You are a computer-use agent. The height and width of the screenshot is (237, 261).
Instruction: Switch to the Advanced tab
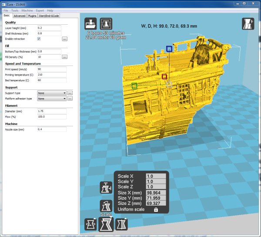(20, 16)
